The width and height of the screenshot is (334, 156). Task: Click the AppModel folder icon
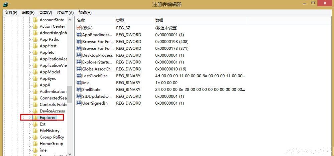(35, 72)
